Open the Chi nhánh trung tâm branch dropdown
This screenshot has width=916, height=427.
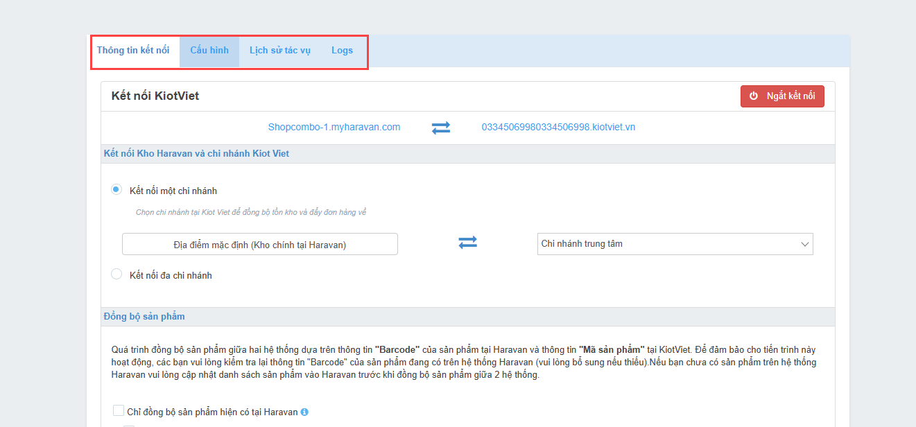666,244
